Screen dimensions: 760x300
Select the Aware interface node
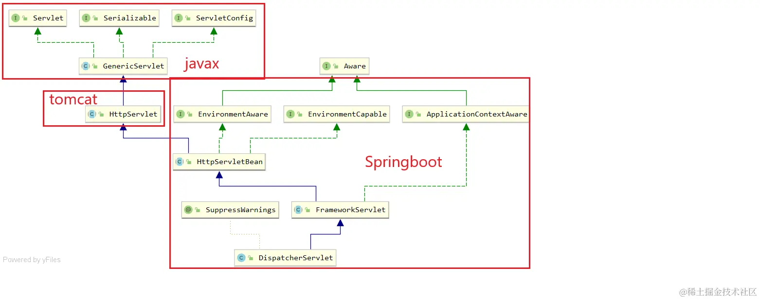[344, 66]
